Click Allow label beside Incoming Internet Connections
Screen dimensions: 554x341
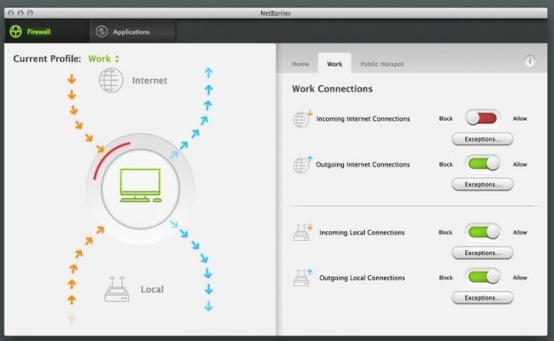pos(520,118)
